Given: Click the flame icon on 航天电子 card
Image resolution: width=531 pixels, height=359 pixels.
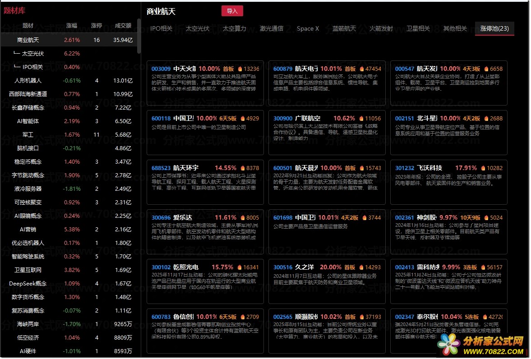Looking at the screenshot, I should 362,69.
